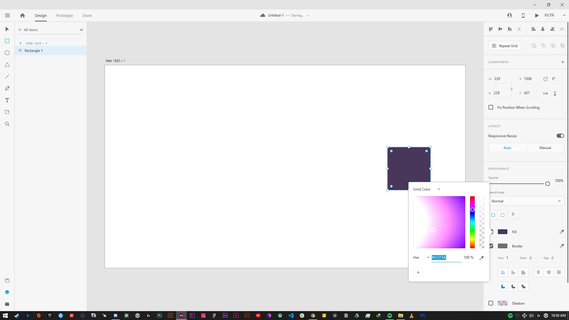Open the Blend Mode Normal dropdown
Viewport: 569px width, 320px height.
coord(526,201)
